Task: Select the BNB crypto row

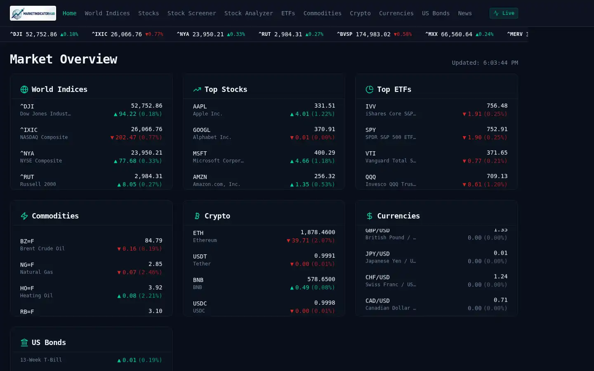Action: 264,284
